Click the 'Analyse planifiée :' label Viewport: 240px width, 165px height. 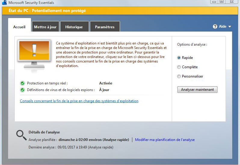(43, 140)
